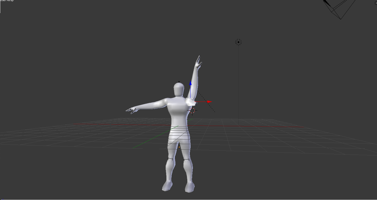Click the orange origin dot between legs
The height and width of the screenshot is (200, 377).
tap(179, 147)
